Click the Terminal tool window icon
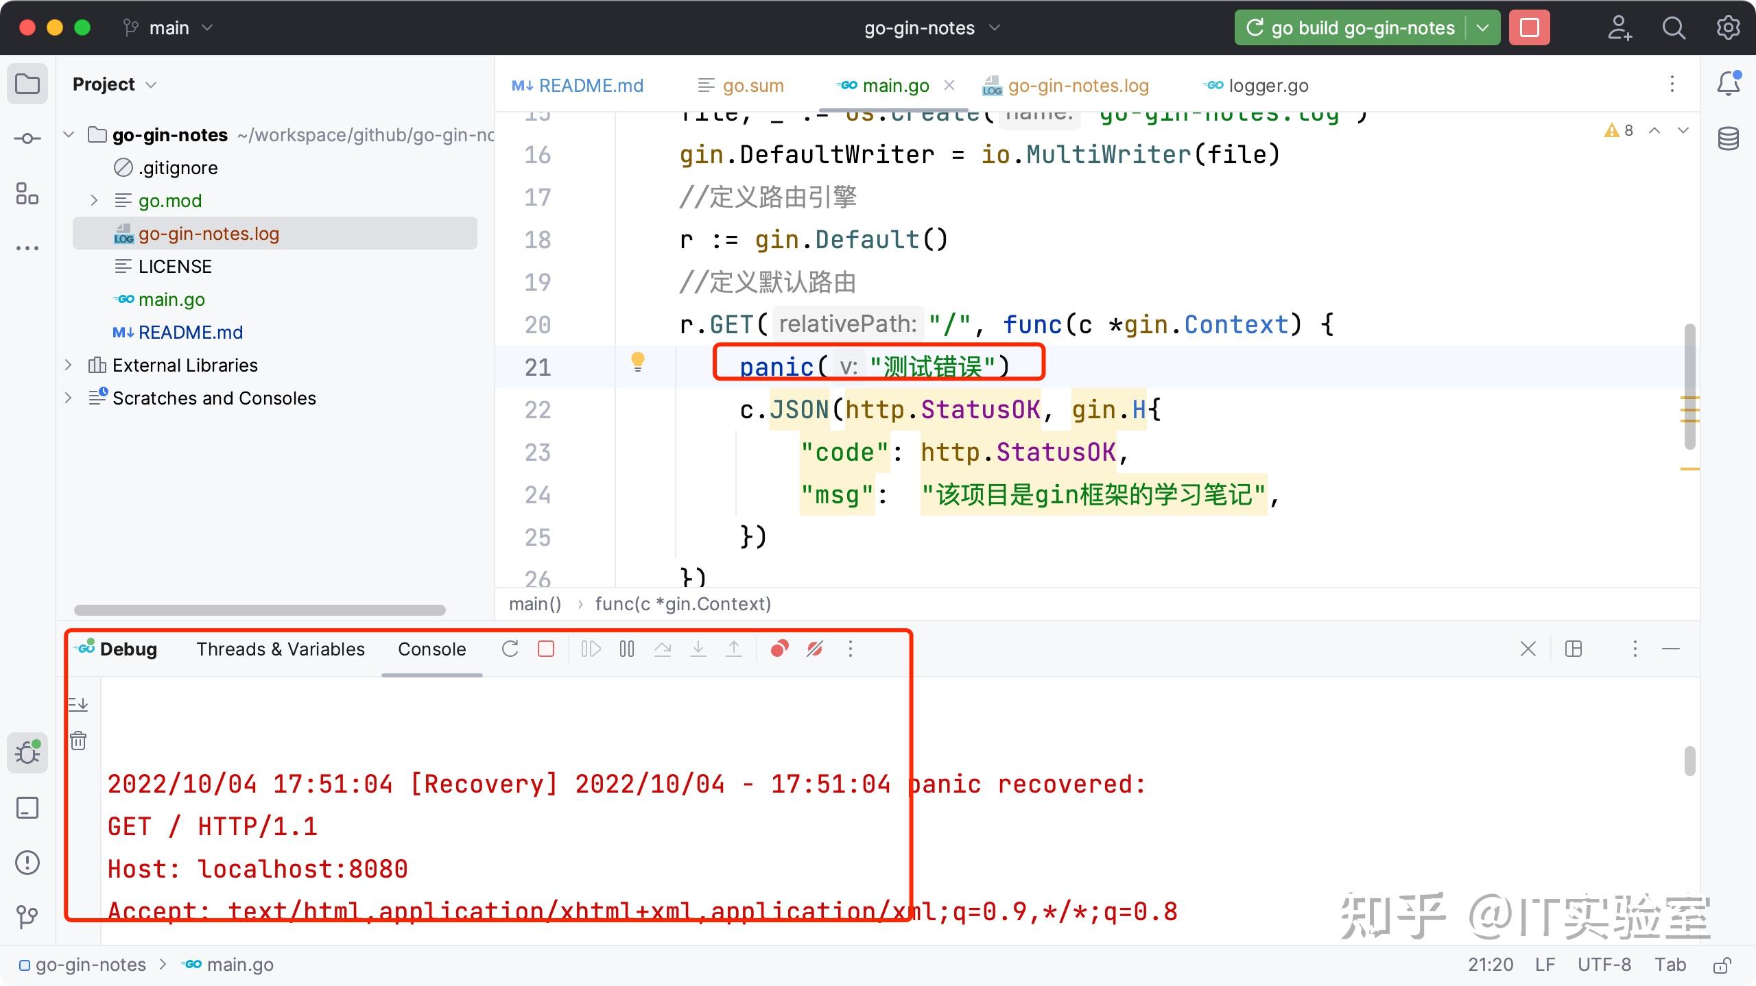The image size is (1756, 986). (27, 808)
